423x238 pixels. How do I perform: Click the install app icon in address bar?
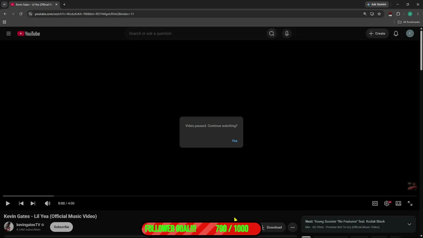tap(372, 14)
